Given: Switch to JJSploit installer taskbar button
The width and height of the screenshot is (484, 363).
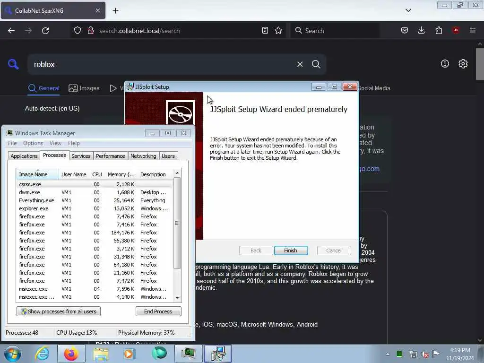Looking at the screenshot, I should click(217, 354).
